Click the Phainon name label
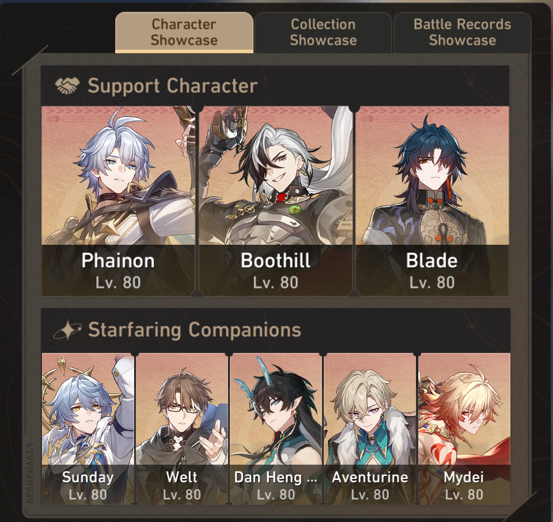 coord(118,261)
